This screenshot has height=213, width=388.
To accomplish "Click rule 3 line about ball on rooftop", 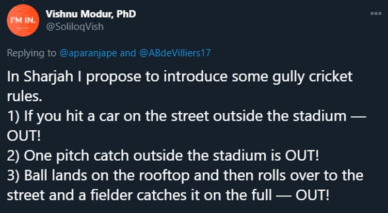I will click(x=185, y=175).
